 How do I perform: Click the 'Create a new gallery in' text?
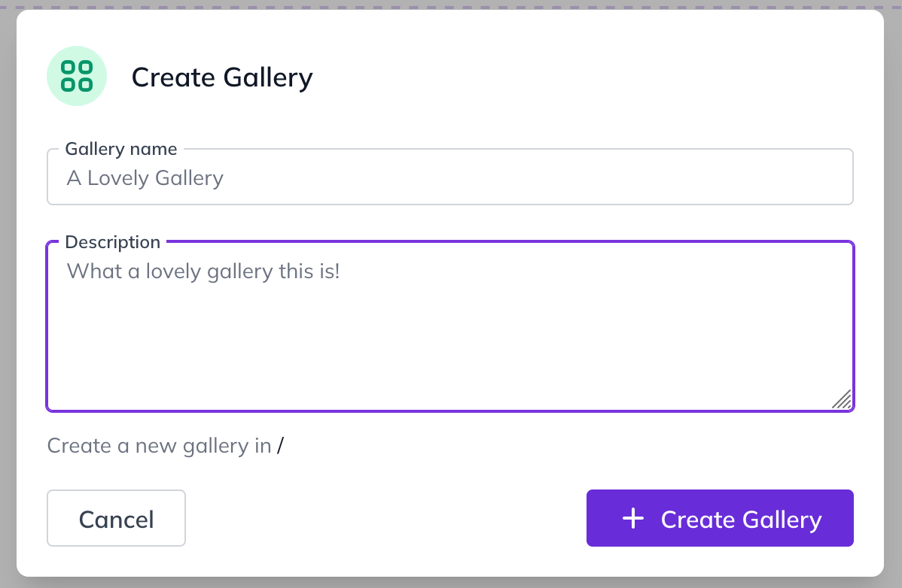(x=160, y=446)
